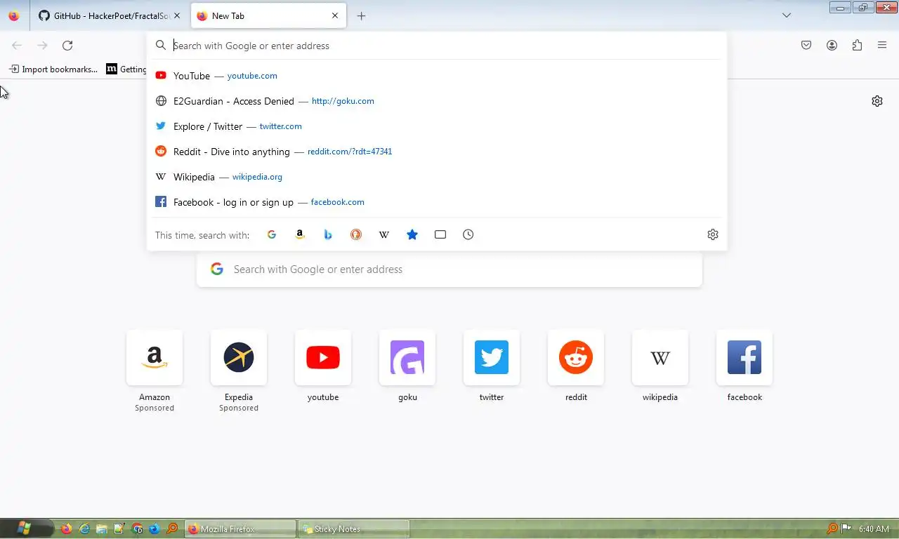Open the Extensions puzzle icon

[x=857, y=45]
